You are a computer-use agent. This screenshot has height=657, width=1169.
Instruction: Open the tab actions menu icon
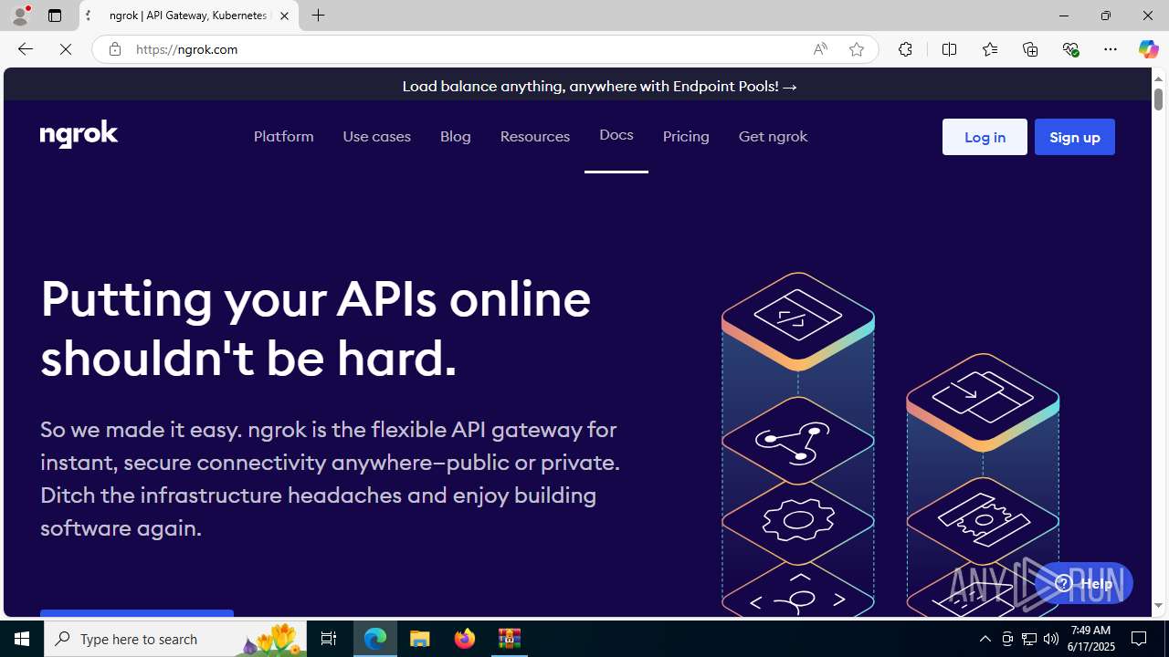55,16
